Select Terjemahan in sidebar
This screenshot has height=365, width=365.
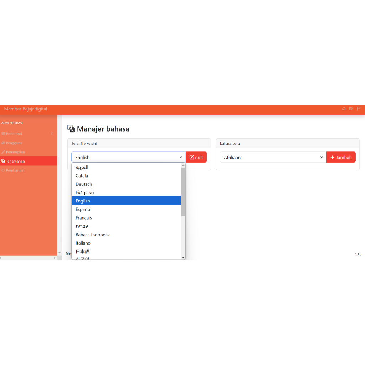pos(15,161)
